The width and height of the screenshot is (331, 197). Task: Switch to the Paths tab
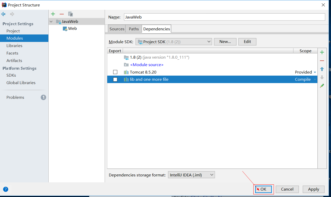[134, 29]
